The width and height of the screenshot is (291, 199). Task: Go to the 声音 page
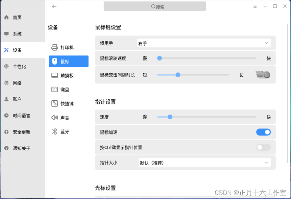pyautogui.click(x=69, y=117)
